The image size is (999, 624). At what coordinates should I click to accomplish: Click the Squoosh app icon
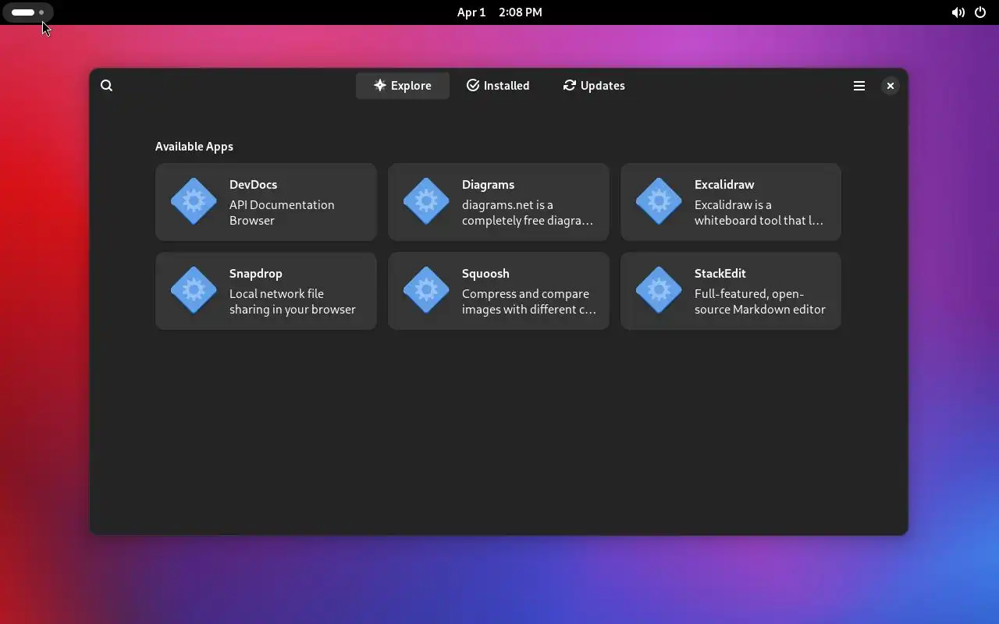(x=426, y=291)
